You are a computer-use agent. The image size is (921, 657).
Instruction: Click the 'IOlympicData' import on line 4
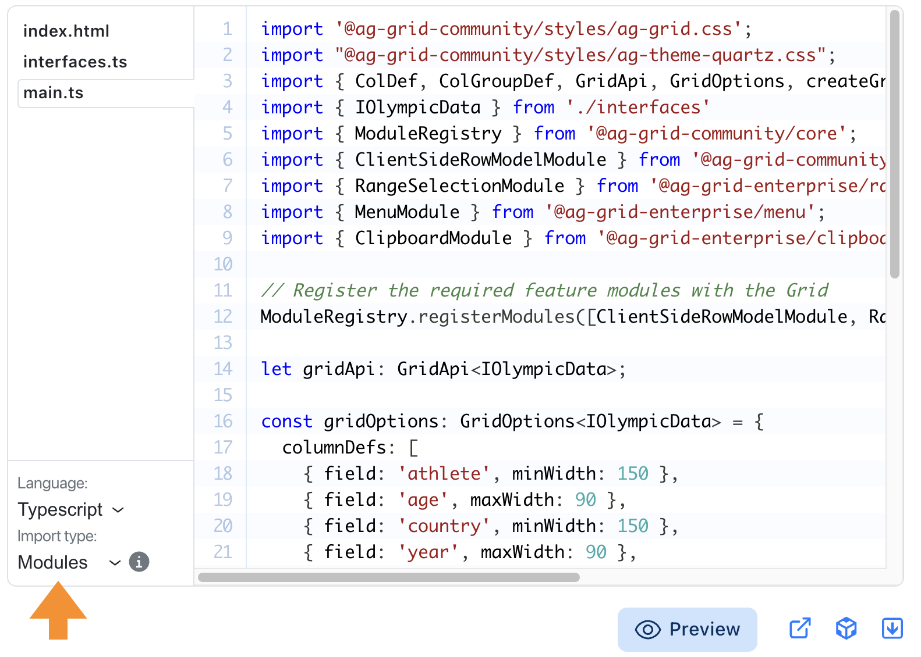[x=417, y=107]
